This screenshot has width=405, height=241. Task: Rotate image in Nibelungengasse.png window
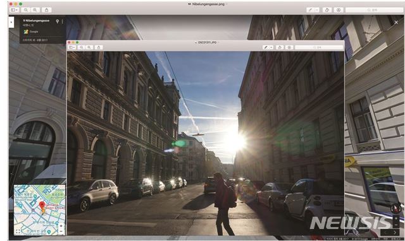tap(327, 10)
